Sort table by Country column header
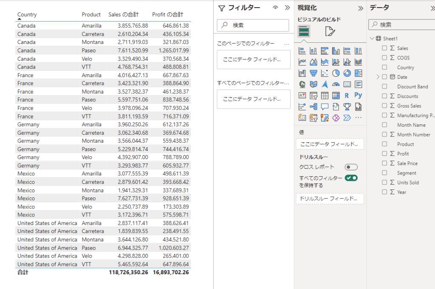Image resolution: width=435 pixels, height=289 pixels. 27,14
